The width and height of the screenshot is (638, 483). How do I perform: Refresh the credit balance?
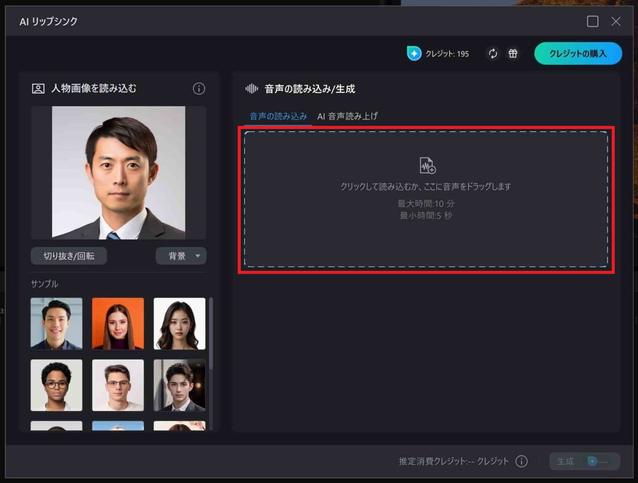(493, 53)
